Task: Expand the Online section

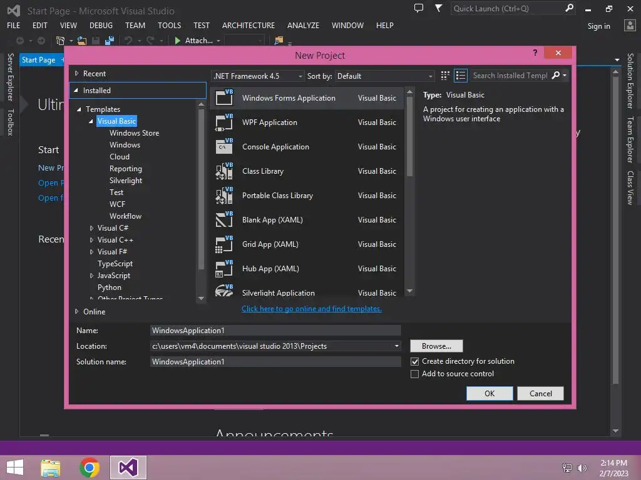Action: (76, 311)
